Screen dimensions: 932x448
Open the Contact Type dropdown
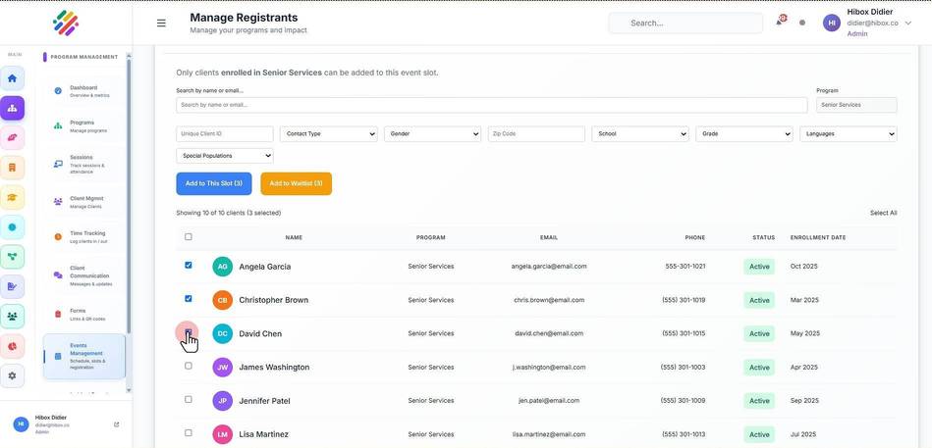[x=329, y=134]
